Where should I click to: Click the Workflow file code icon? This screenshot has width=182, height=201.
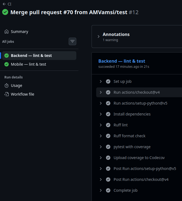(x=7, y=94)
